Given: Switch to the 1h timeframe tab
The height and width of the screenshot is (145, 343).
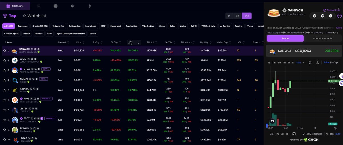Looking at the screenshot, I should coord(229,16).
